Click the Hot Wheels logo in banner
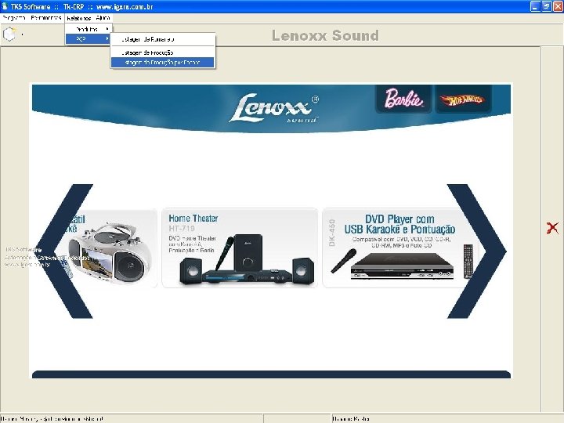Viewport: 564px width, 423px height. (463, 100)
